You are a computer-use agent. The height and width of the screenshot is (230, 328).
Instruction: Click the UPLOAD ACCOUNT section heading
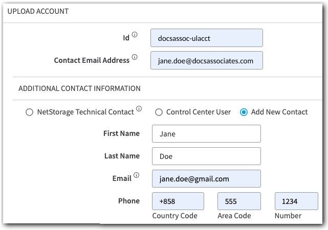tap(38, 11)
